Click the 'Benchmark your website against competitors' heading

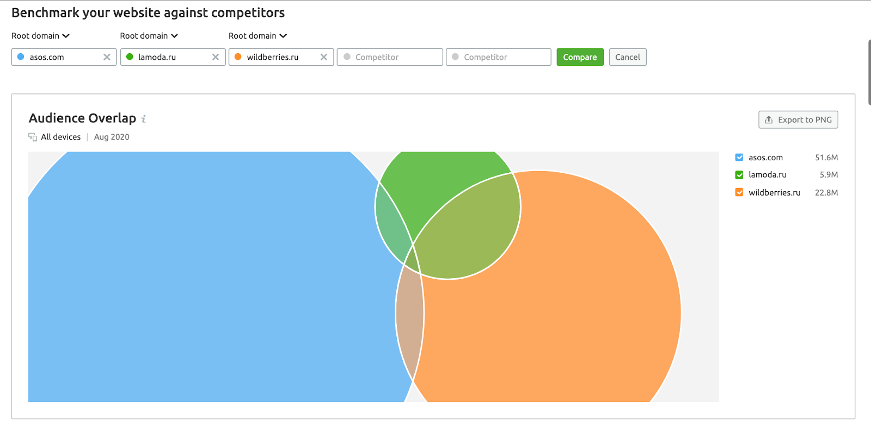pos(148,12)
